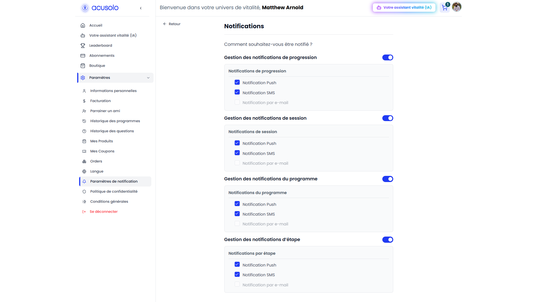Toggle programme notifications switch

388,179
